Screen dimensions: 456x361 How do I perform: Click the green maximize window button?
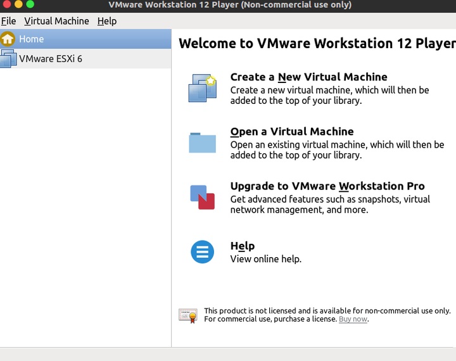(30, 4)
